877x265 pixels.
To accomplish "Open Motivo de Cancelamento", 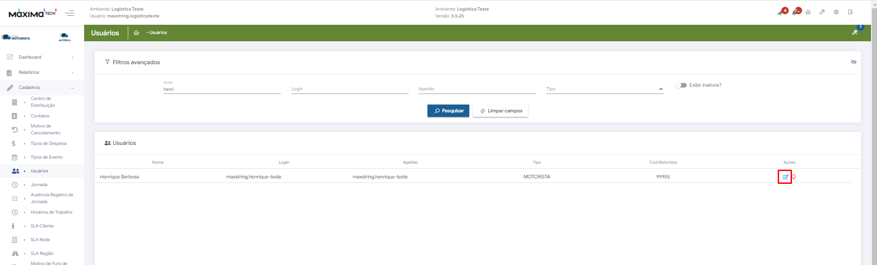I will click(x=46, y=129).
